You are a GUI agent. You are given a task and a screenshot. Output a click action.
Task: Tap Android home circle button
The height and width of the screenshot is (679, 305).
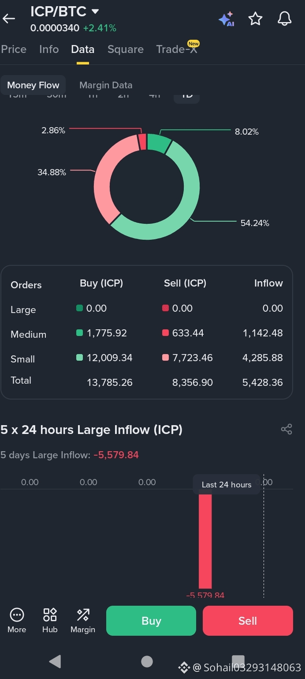tap(147, 661)
